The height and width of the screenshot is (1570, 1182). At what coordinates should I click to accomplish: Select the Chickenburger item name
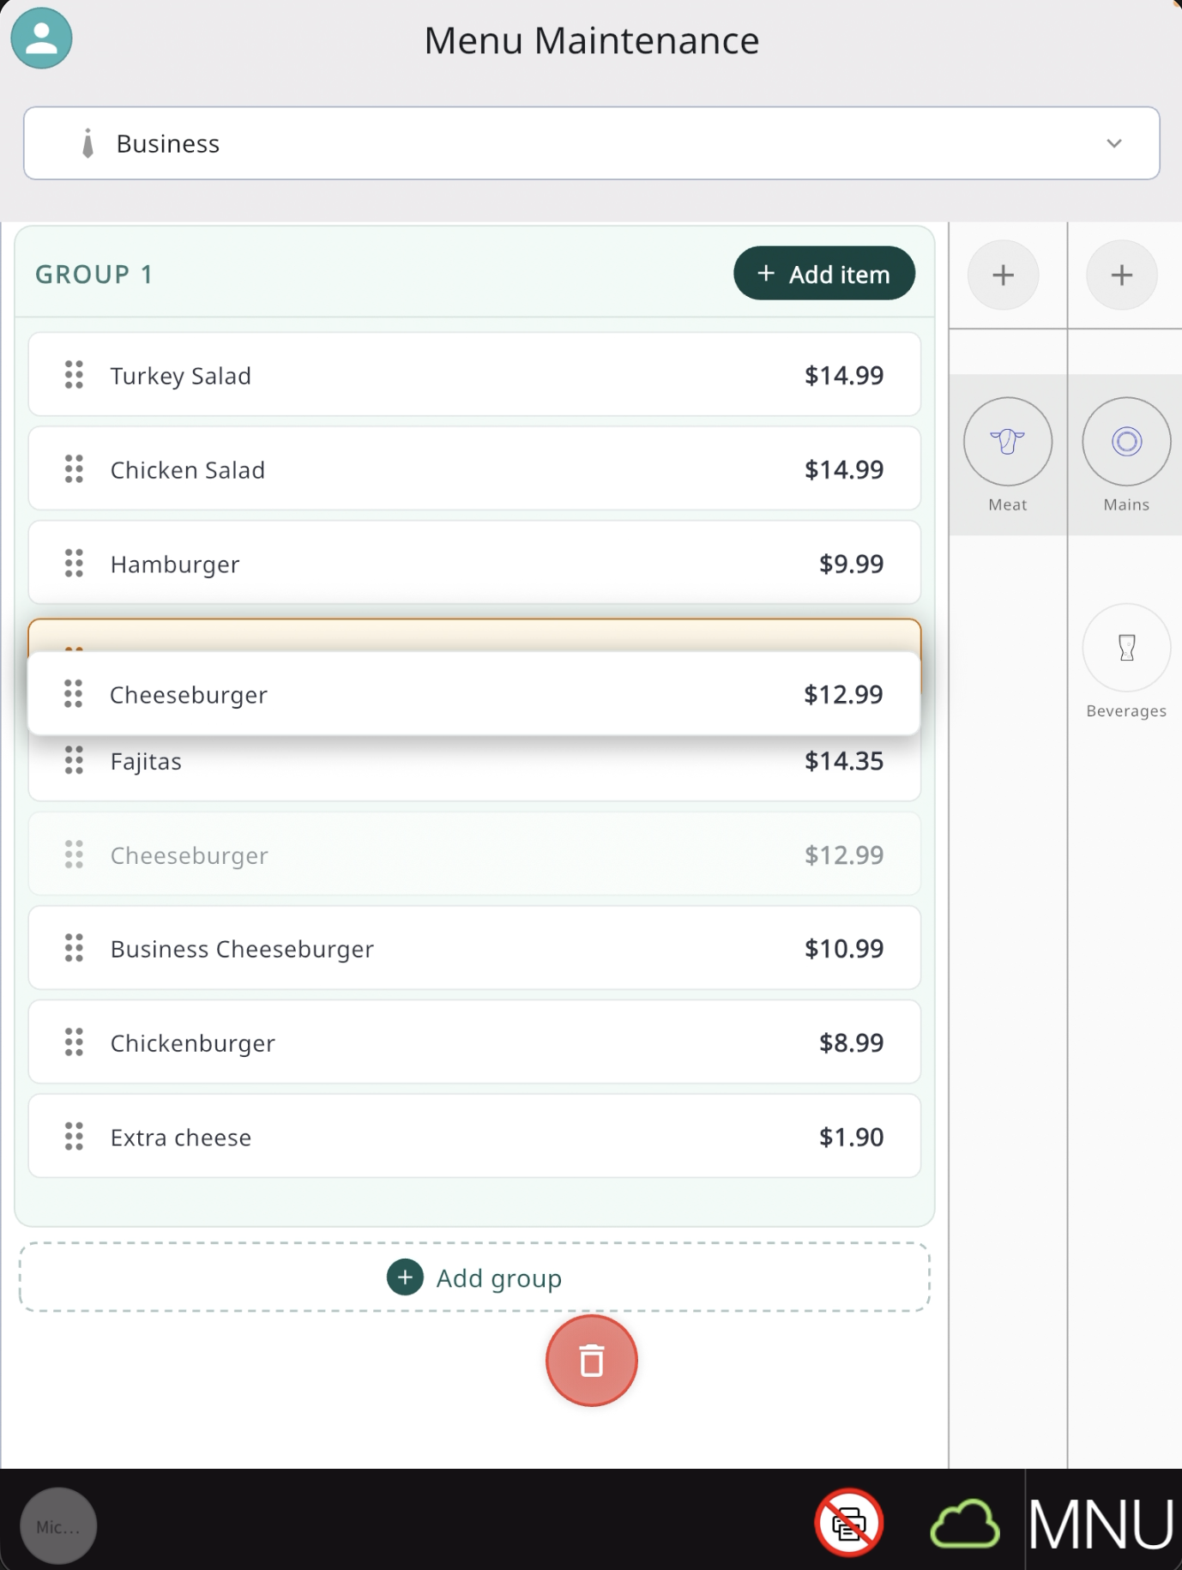click(x=193, y=1043)
